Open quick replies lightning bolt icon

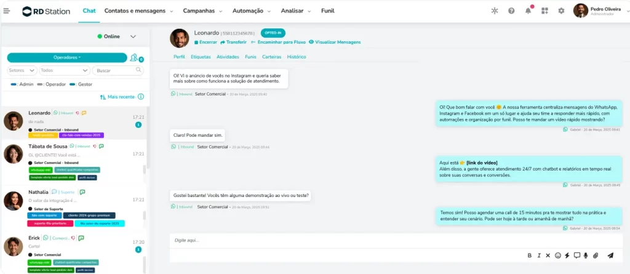[567, 255]
